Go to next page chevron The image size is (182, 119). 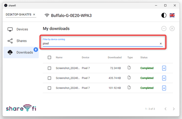coord(174,109)
